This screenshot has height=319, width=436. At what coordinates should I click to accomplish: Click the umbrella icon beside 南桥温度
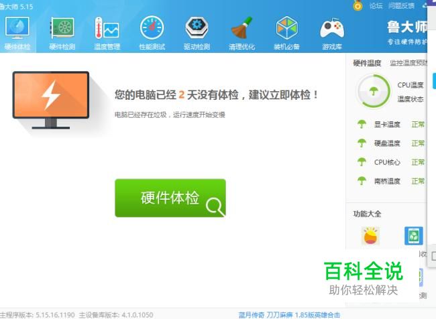[x=362, y=181]
